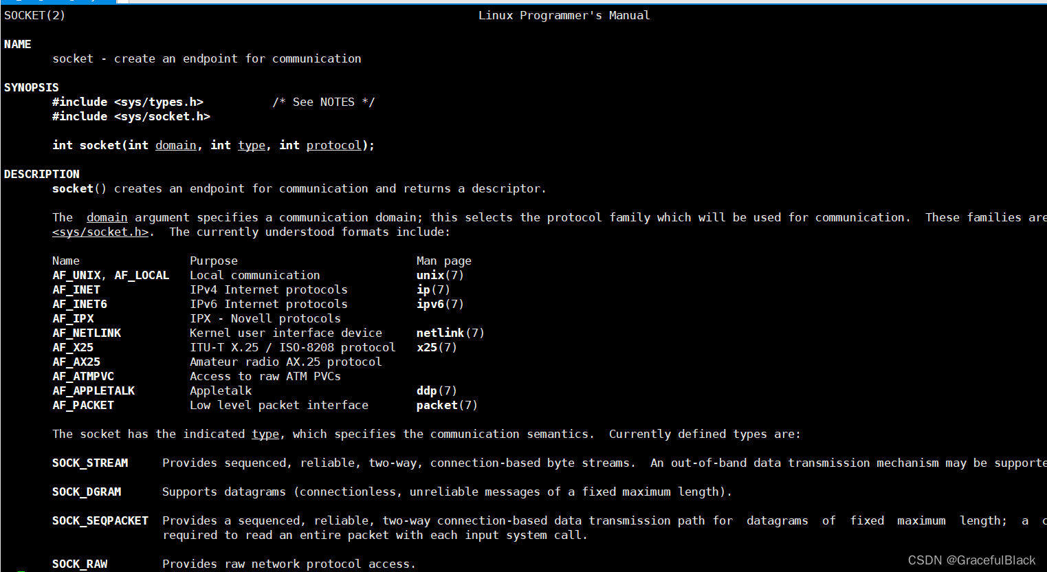The width and height of the screenshot is (1047, 572).
Task: Click the Appletalk purpose text
Action: click(221, 390)
